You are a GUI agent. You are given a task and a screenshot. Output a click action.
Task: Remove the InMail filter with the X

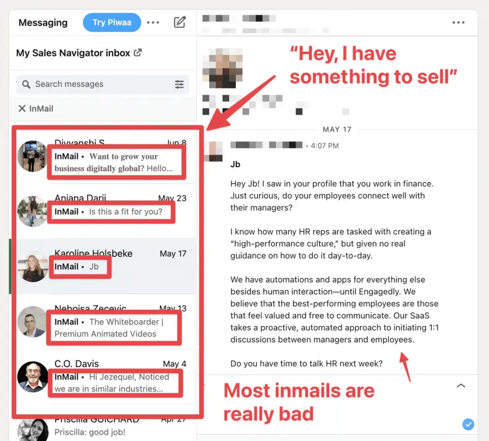[x=22, y=109]
